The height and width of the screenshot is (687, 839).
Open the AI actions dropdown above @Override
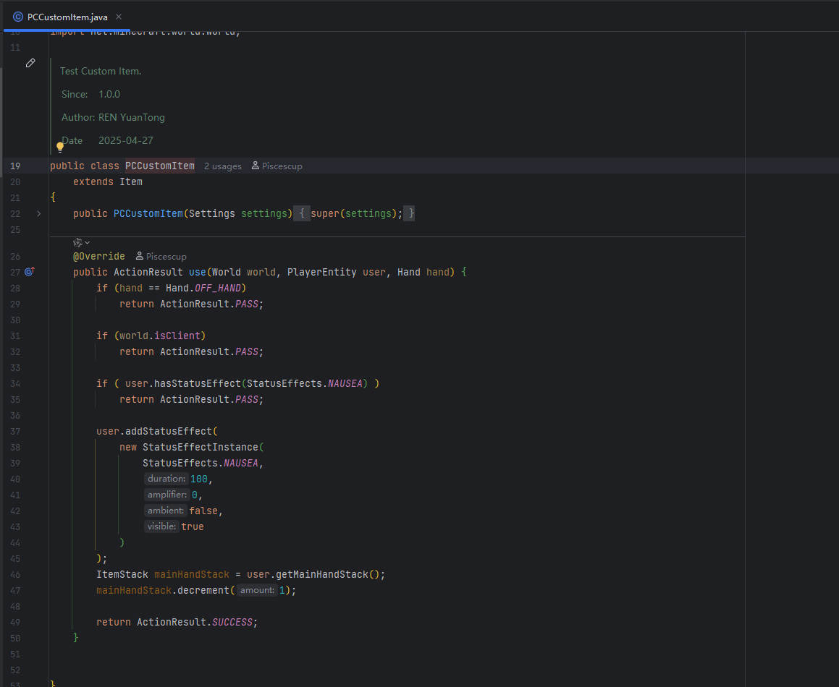point(81,243)
